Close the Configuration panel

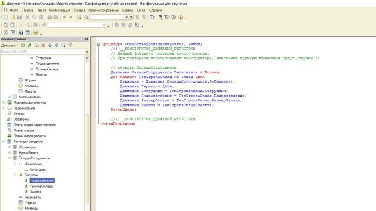click(86, 39)
